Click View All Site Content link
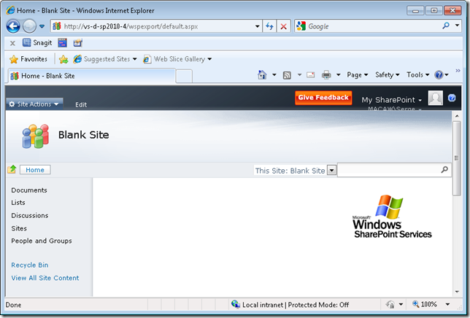The width and height of the screenshot is (470, 318). coord(45,278)
